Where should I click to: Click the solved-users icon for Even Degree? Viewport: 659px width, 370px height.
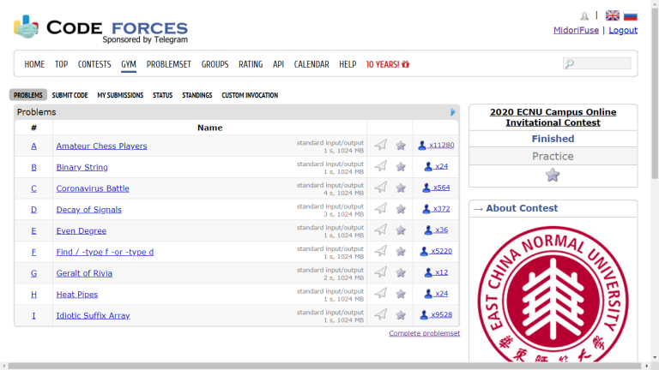[x=428, y=230]
